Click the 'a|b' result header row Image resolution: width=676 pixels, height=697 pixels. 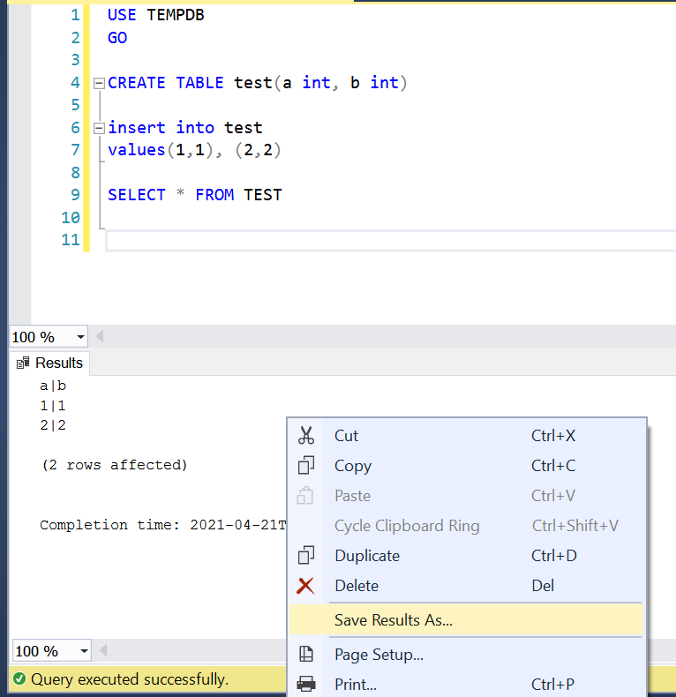pos(53,386)
